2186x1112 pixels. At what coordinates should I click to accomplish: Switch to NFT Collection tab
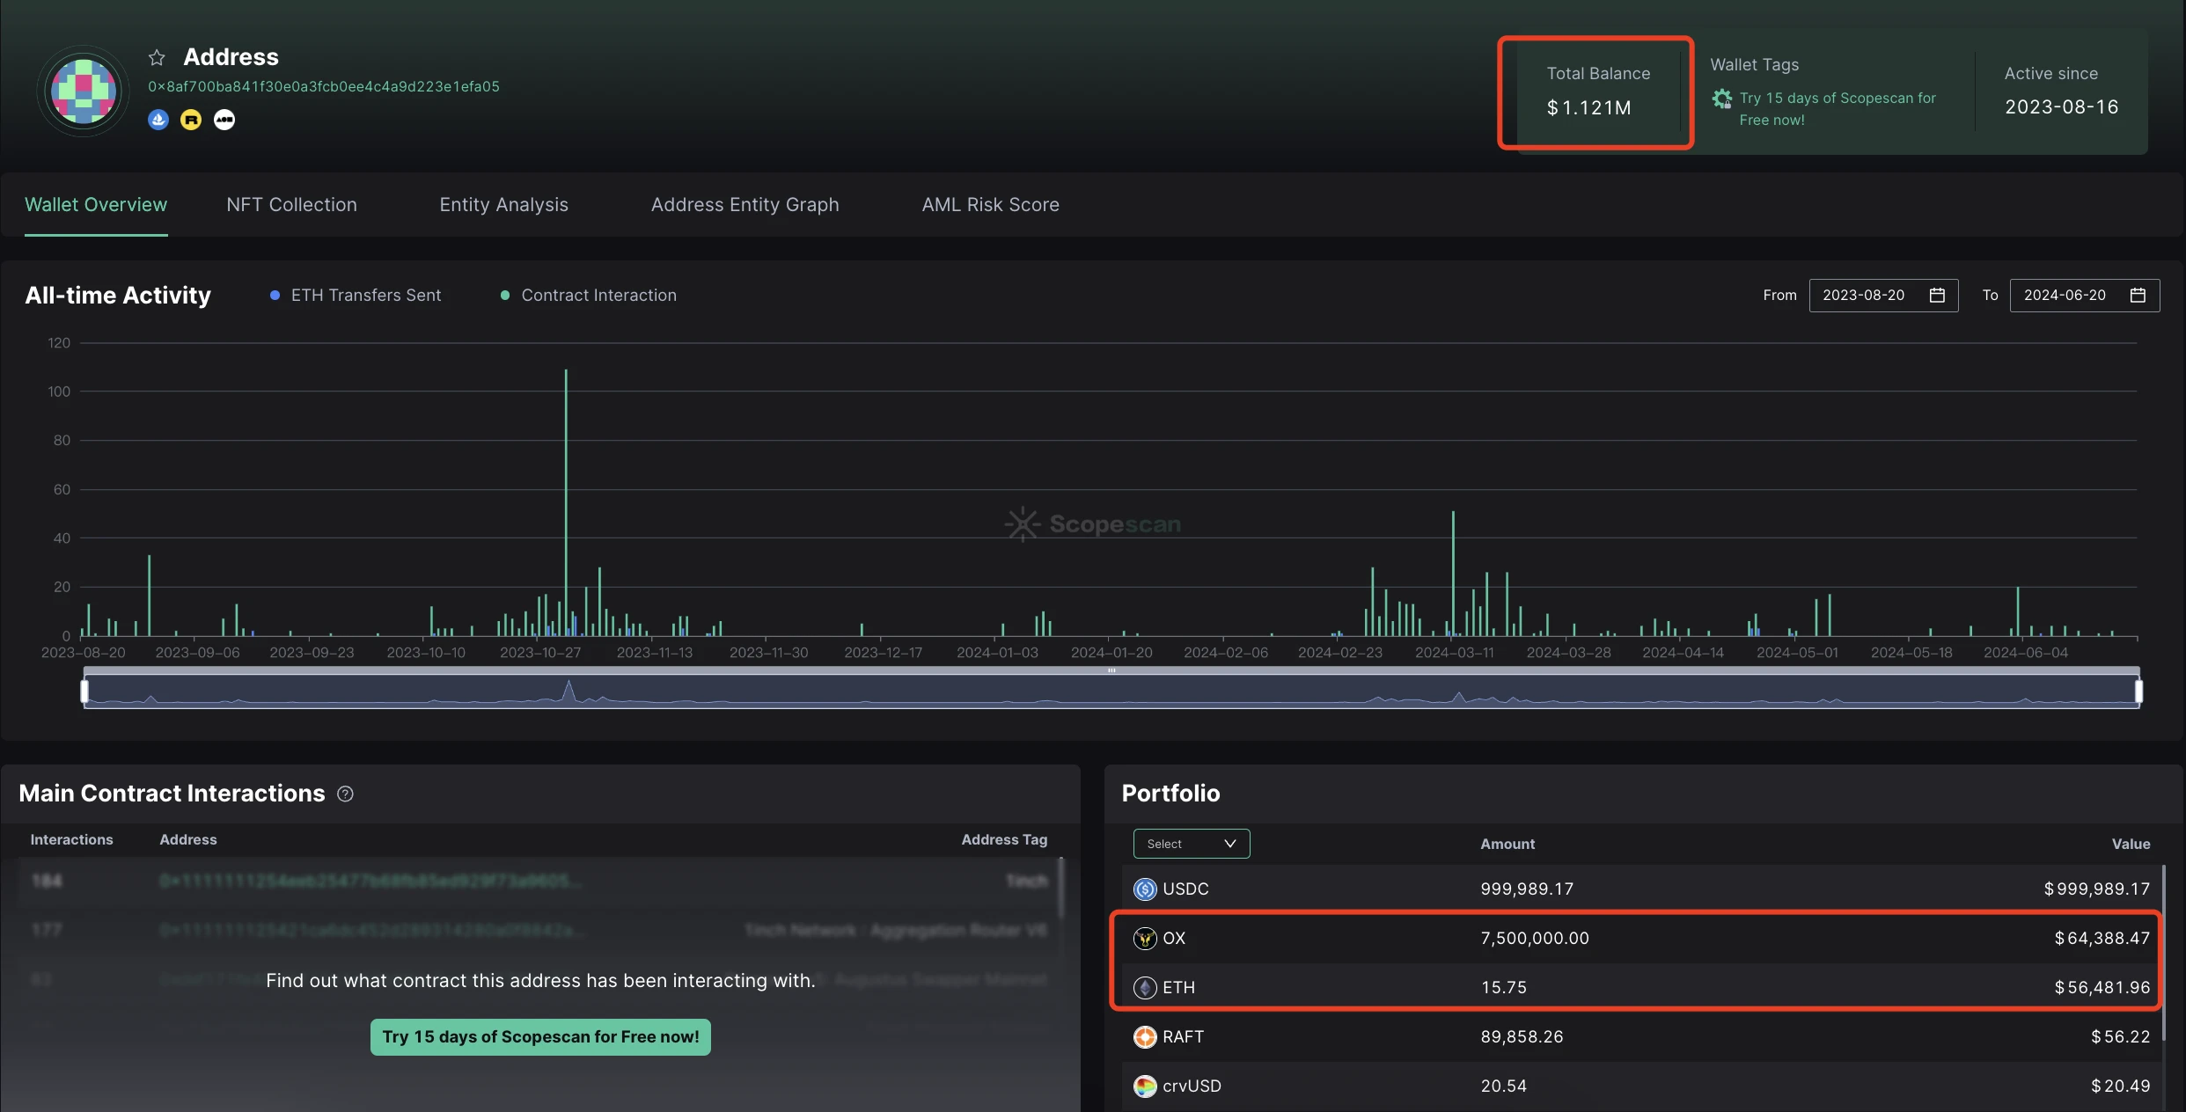290,204
